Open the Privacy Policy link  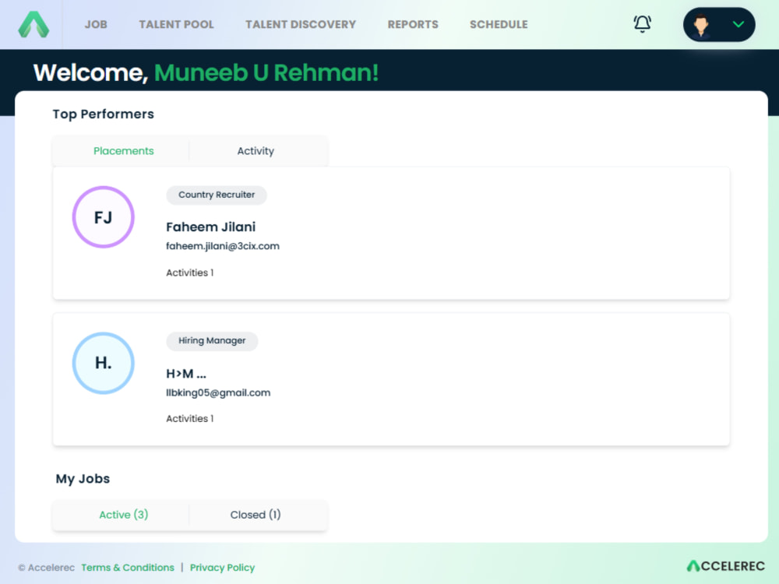[222, 567]
